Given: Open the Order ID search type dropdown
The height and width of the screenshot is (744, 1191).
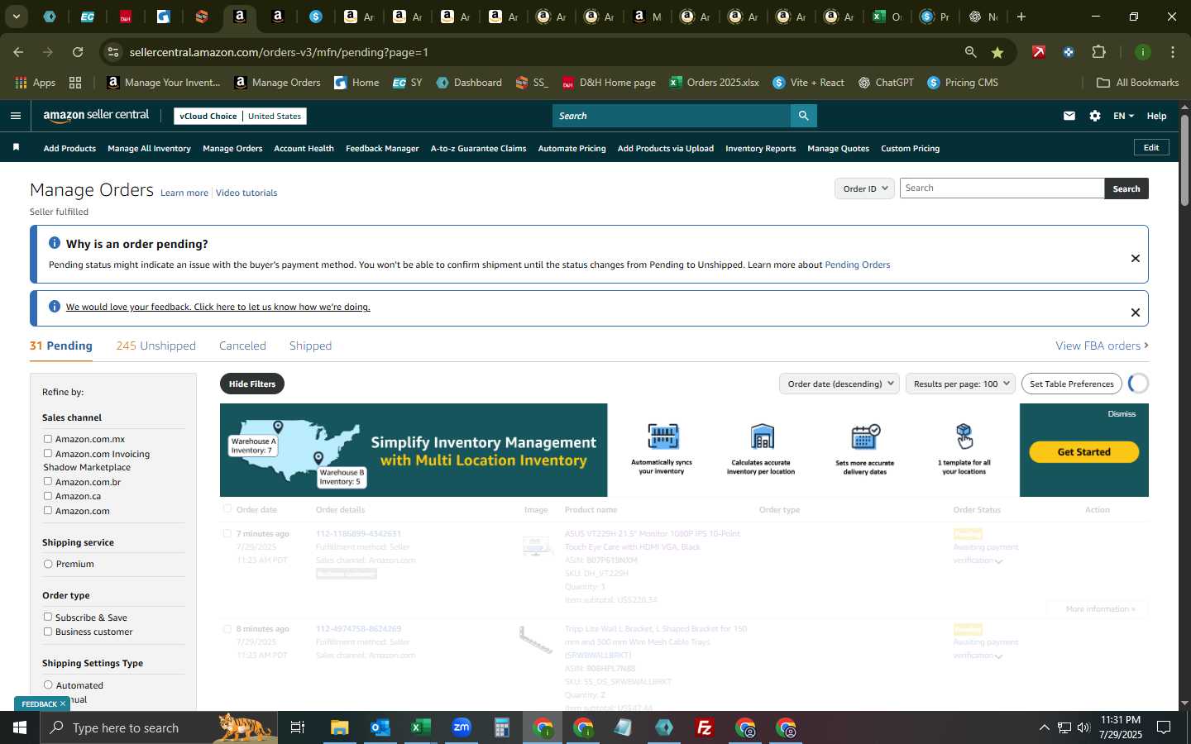Looking at the screenshot, I should (864, 188).
